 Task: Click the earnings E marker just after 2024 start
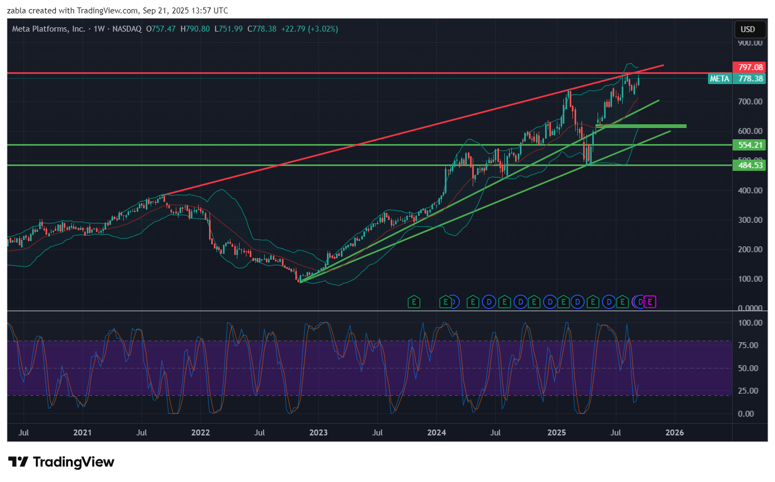coord(445,302)
